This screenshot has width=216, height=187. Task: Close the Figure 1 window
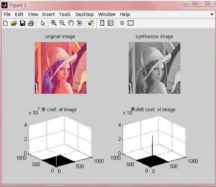[x=207, y=3]
